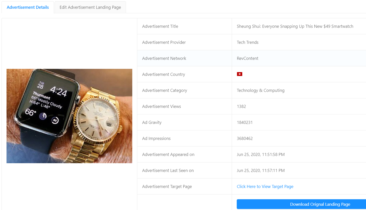
Task: Click the Advertisement Network label
Action: [x=164, y=58]
